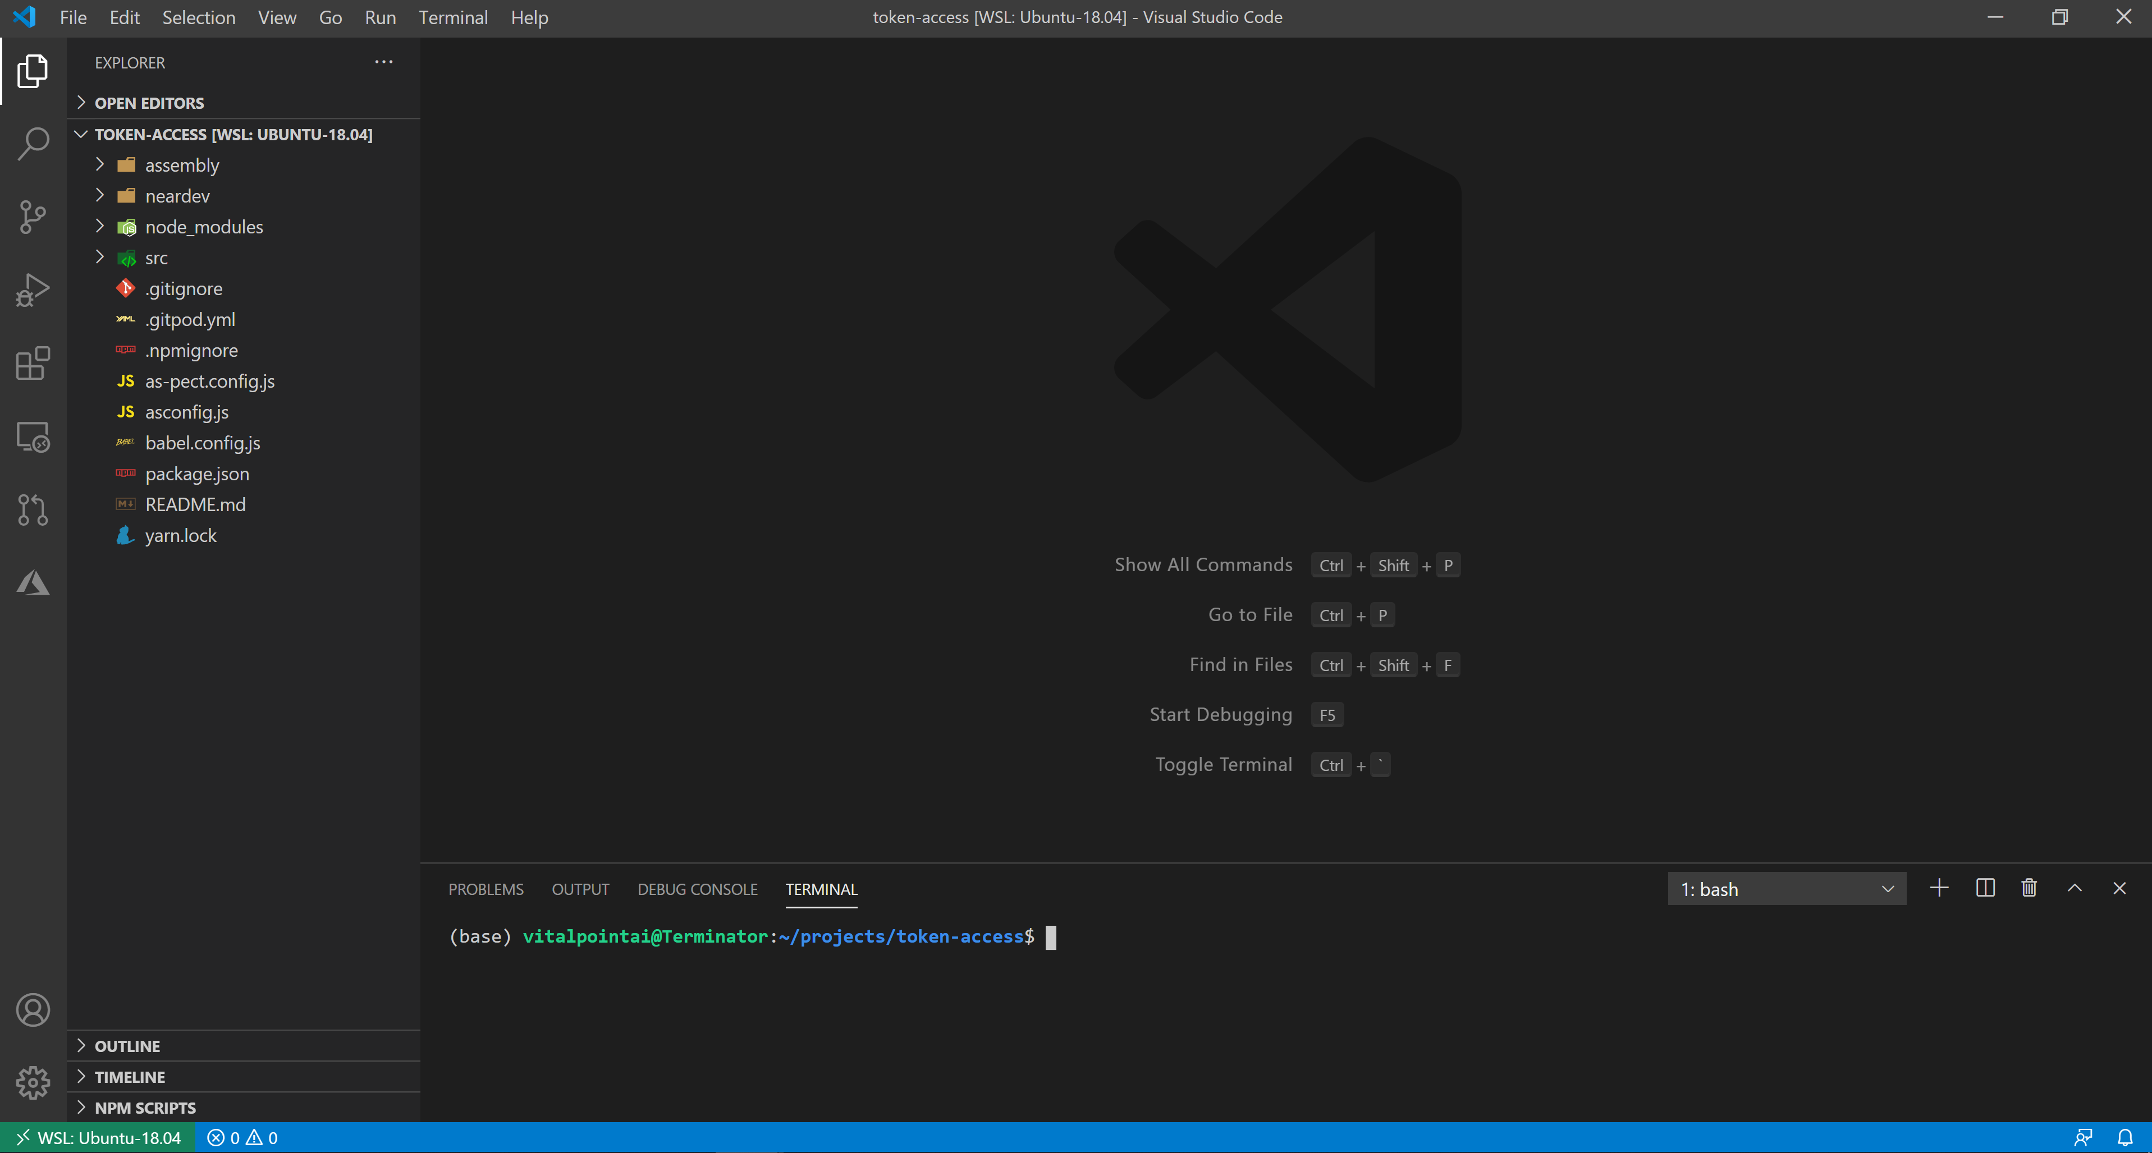Close the terminal panel
This screenshot has width=2152, height=1153.
point(2119,888)
